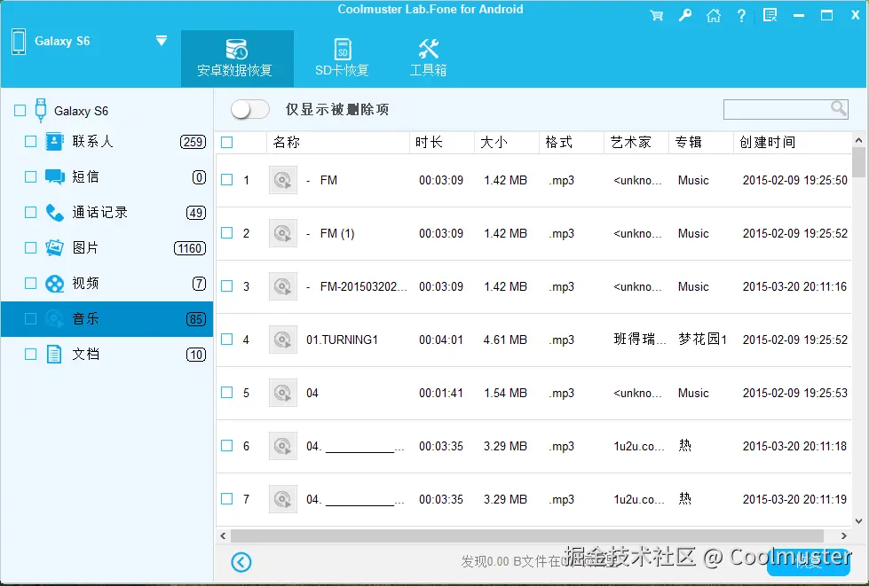The height and width of the screenshot is (586, 869).
Task: Open the registration key icon
Action: click(684, 15)
